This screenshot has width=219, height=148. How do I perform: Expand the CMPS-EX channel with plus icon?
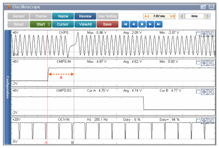pyautogui.click(x=204, y=92)
